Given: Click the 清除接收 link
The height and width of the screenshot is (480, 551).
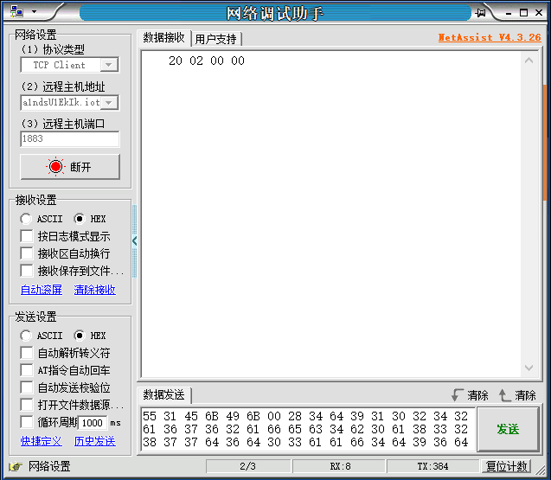Looking at the screenshot, I should (x=94, y=290).
